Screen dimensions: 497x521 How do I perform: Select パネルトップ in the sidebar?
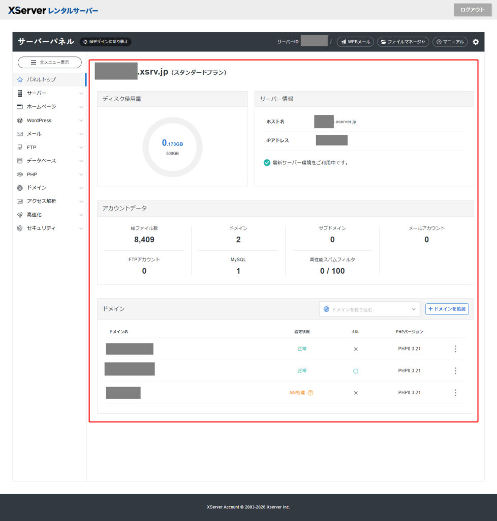pos(41,80)
